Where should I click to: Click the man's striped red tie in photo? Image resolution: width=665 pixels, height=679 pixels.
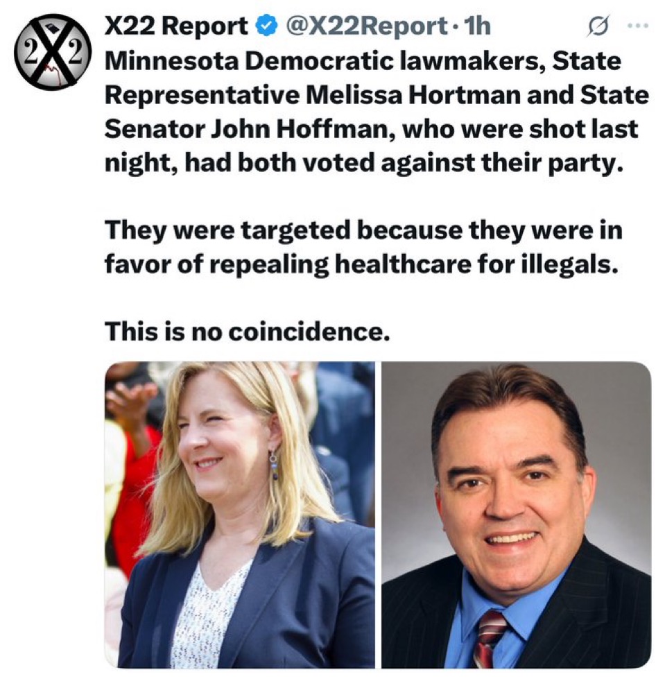click(492, 639)
